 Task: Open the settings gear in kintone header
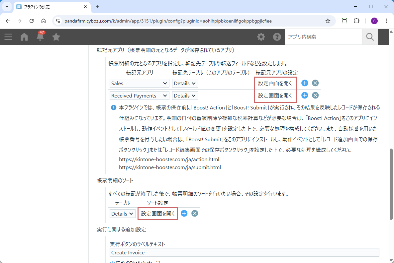[x=261, y=37]
